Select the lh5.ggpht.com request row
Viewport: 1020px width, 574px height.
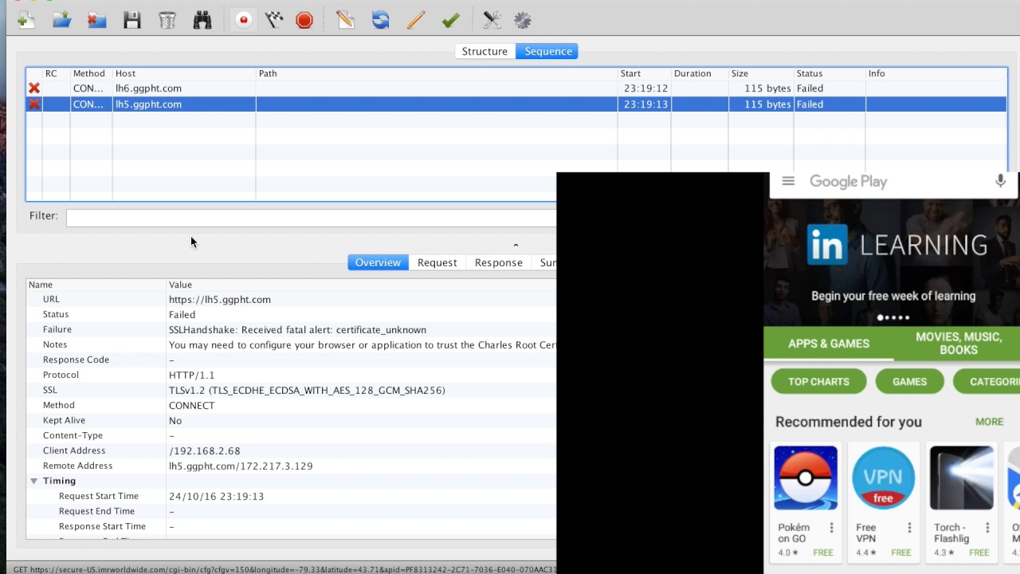click(x=516, y=104)
